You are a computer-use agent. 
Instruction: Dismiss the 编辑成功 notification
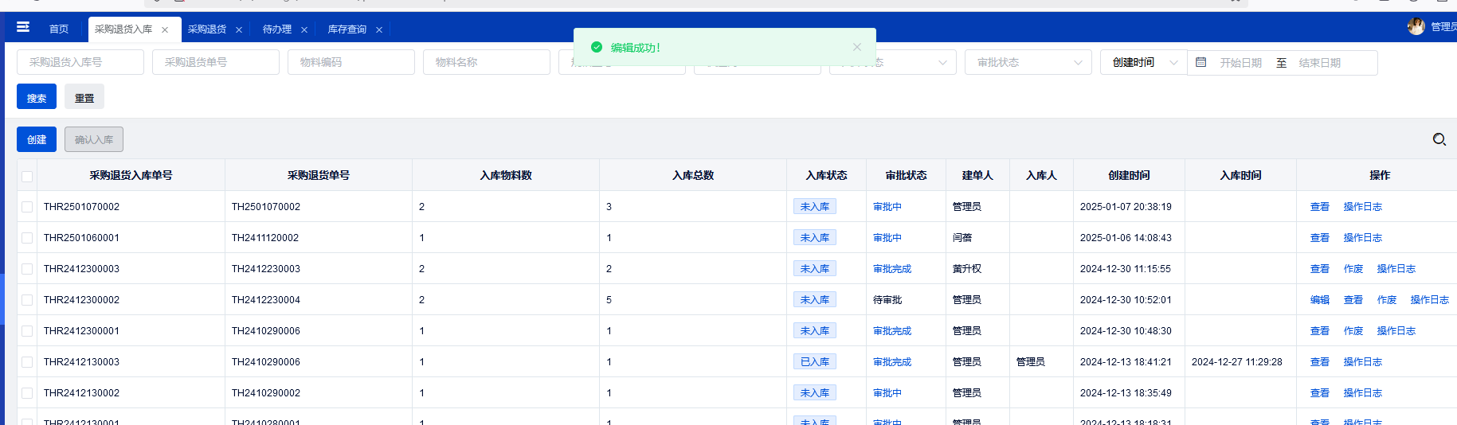[x=857, y=47]
